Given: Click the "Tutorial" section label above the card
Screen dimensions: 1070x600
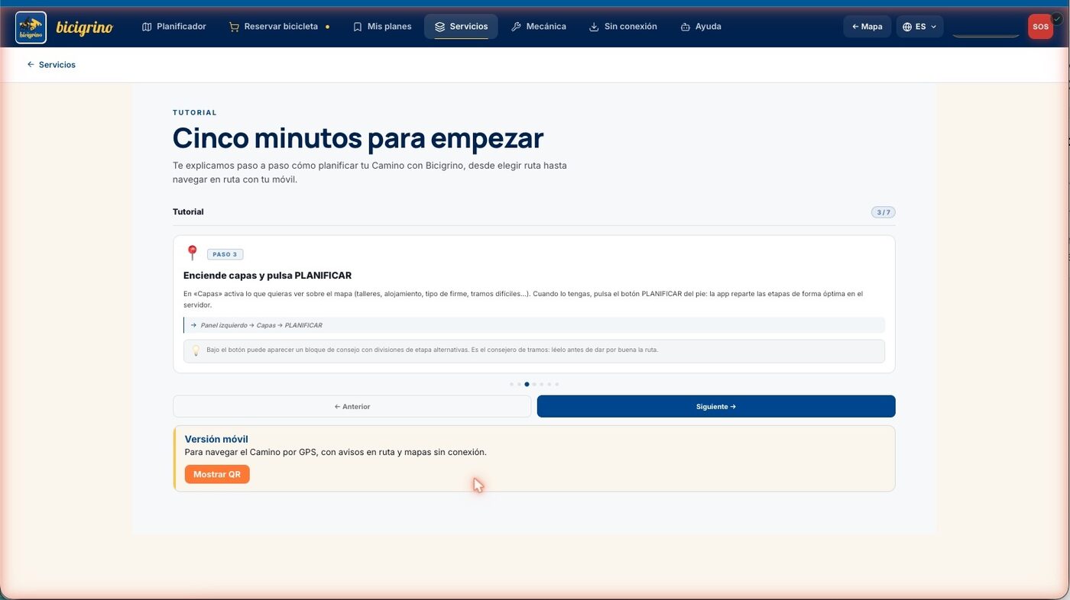Looking at the screenshot, I should point(188,212).
